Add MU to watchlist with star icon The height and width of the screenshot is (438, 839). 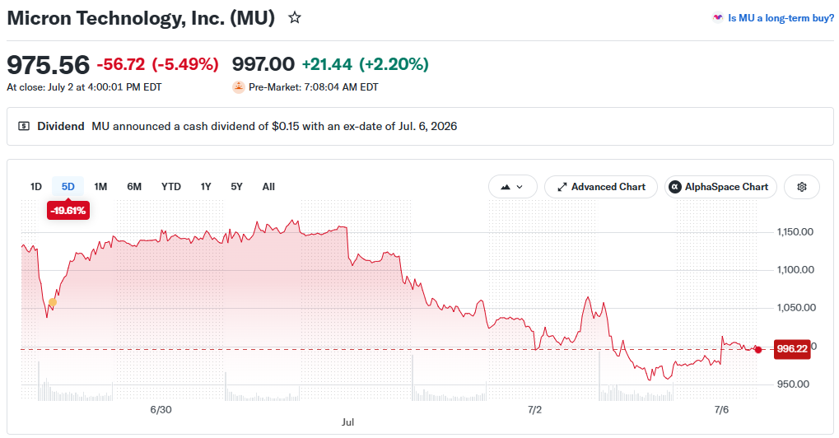295,17
